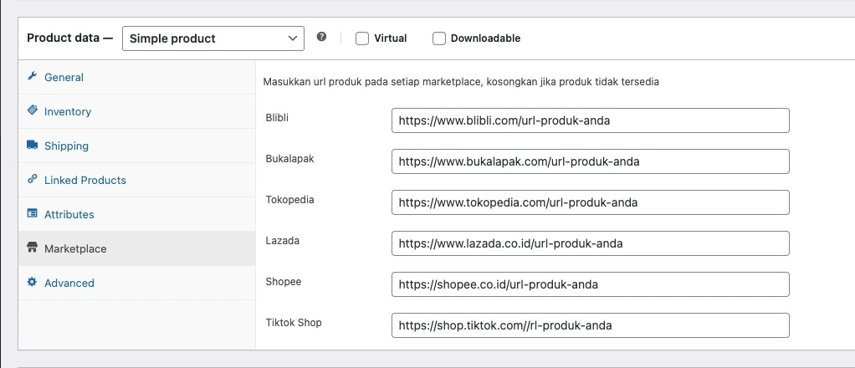855x368 pixels.
Task: Click the Shopee field label
Action: coord(284,282)
